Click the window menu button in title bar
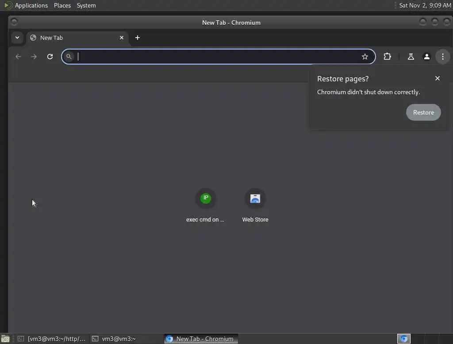Screen dimensions: 453x344 (14, 22)
